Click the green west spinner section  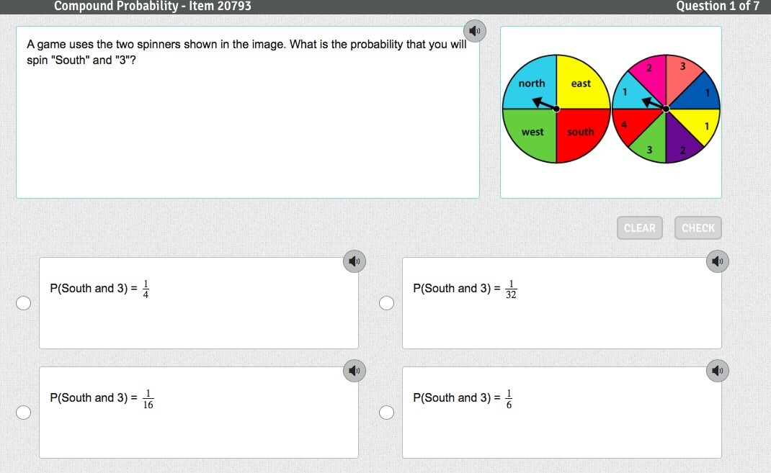[x=532, y=134]
